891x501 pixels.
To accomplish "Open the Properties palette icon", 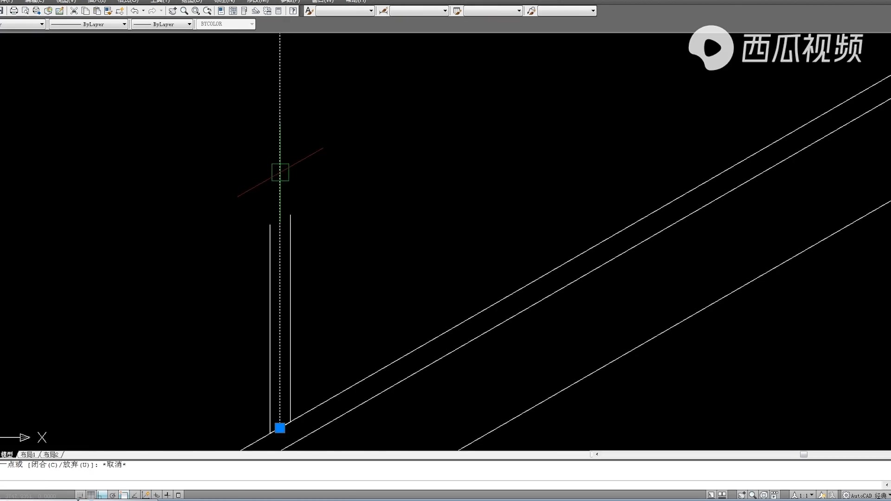I will point(221,11).
